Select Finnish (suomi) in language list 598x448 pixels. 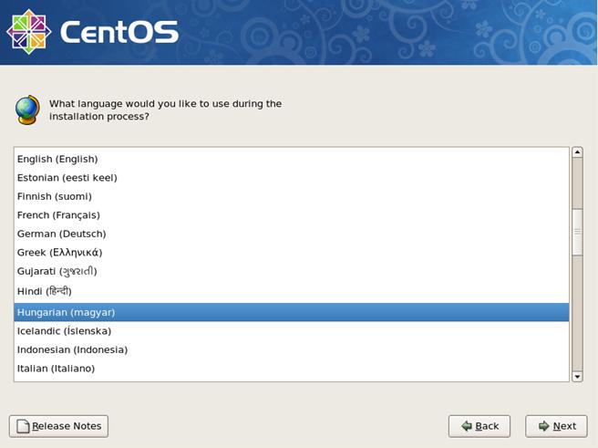click(55, 196)
